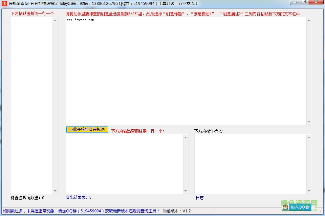Click the version text 当前版本：V1.2
Viewport: 325px width, 216px height.
pyautogui.click(x=177, y=211)
